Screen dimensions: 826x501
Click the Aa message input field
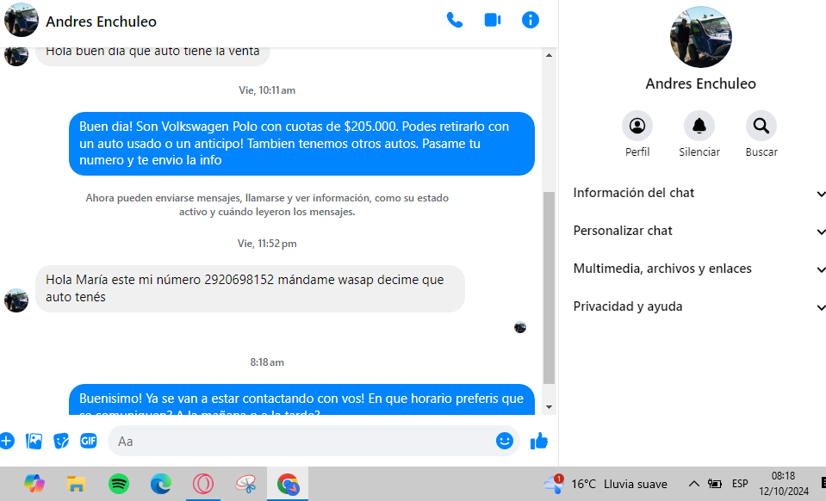[x=301, y=441]
